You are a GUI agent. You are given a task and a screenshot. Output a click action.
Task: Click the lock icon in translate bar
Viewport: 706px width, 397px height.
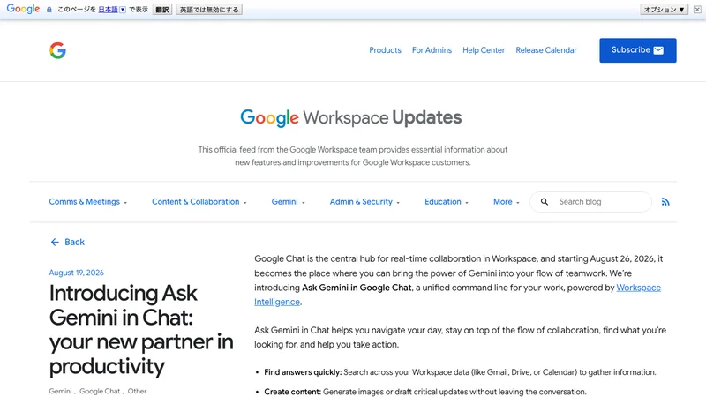tap(49, 10)
